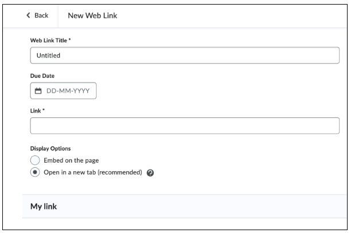
Task: Click the 'Embed on the page' label
Action: coord(71,160)
